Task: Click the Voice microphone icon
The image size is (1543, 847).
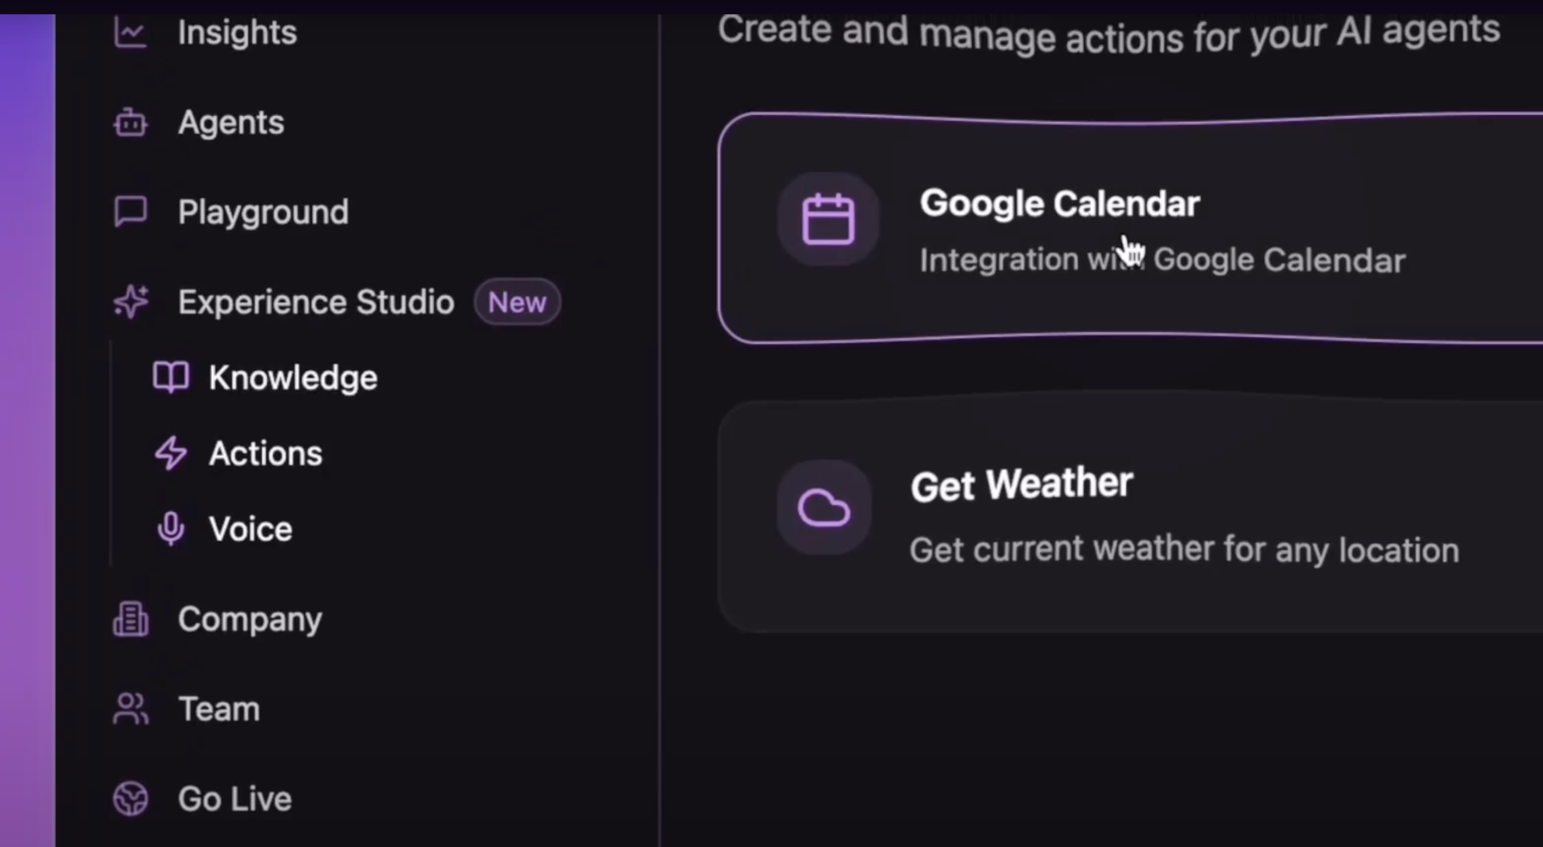Action: pos(171,528)
